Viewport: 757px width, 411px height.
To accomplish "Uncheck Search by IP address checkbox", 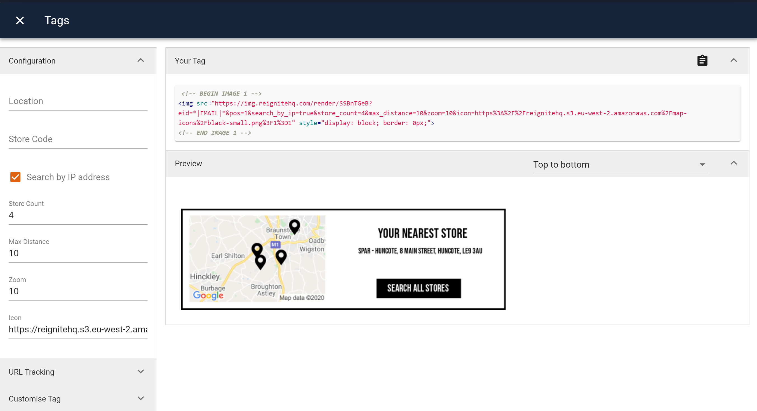I will click(15, 177).
